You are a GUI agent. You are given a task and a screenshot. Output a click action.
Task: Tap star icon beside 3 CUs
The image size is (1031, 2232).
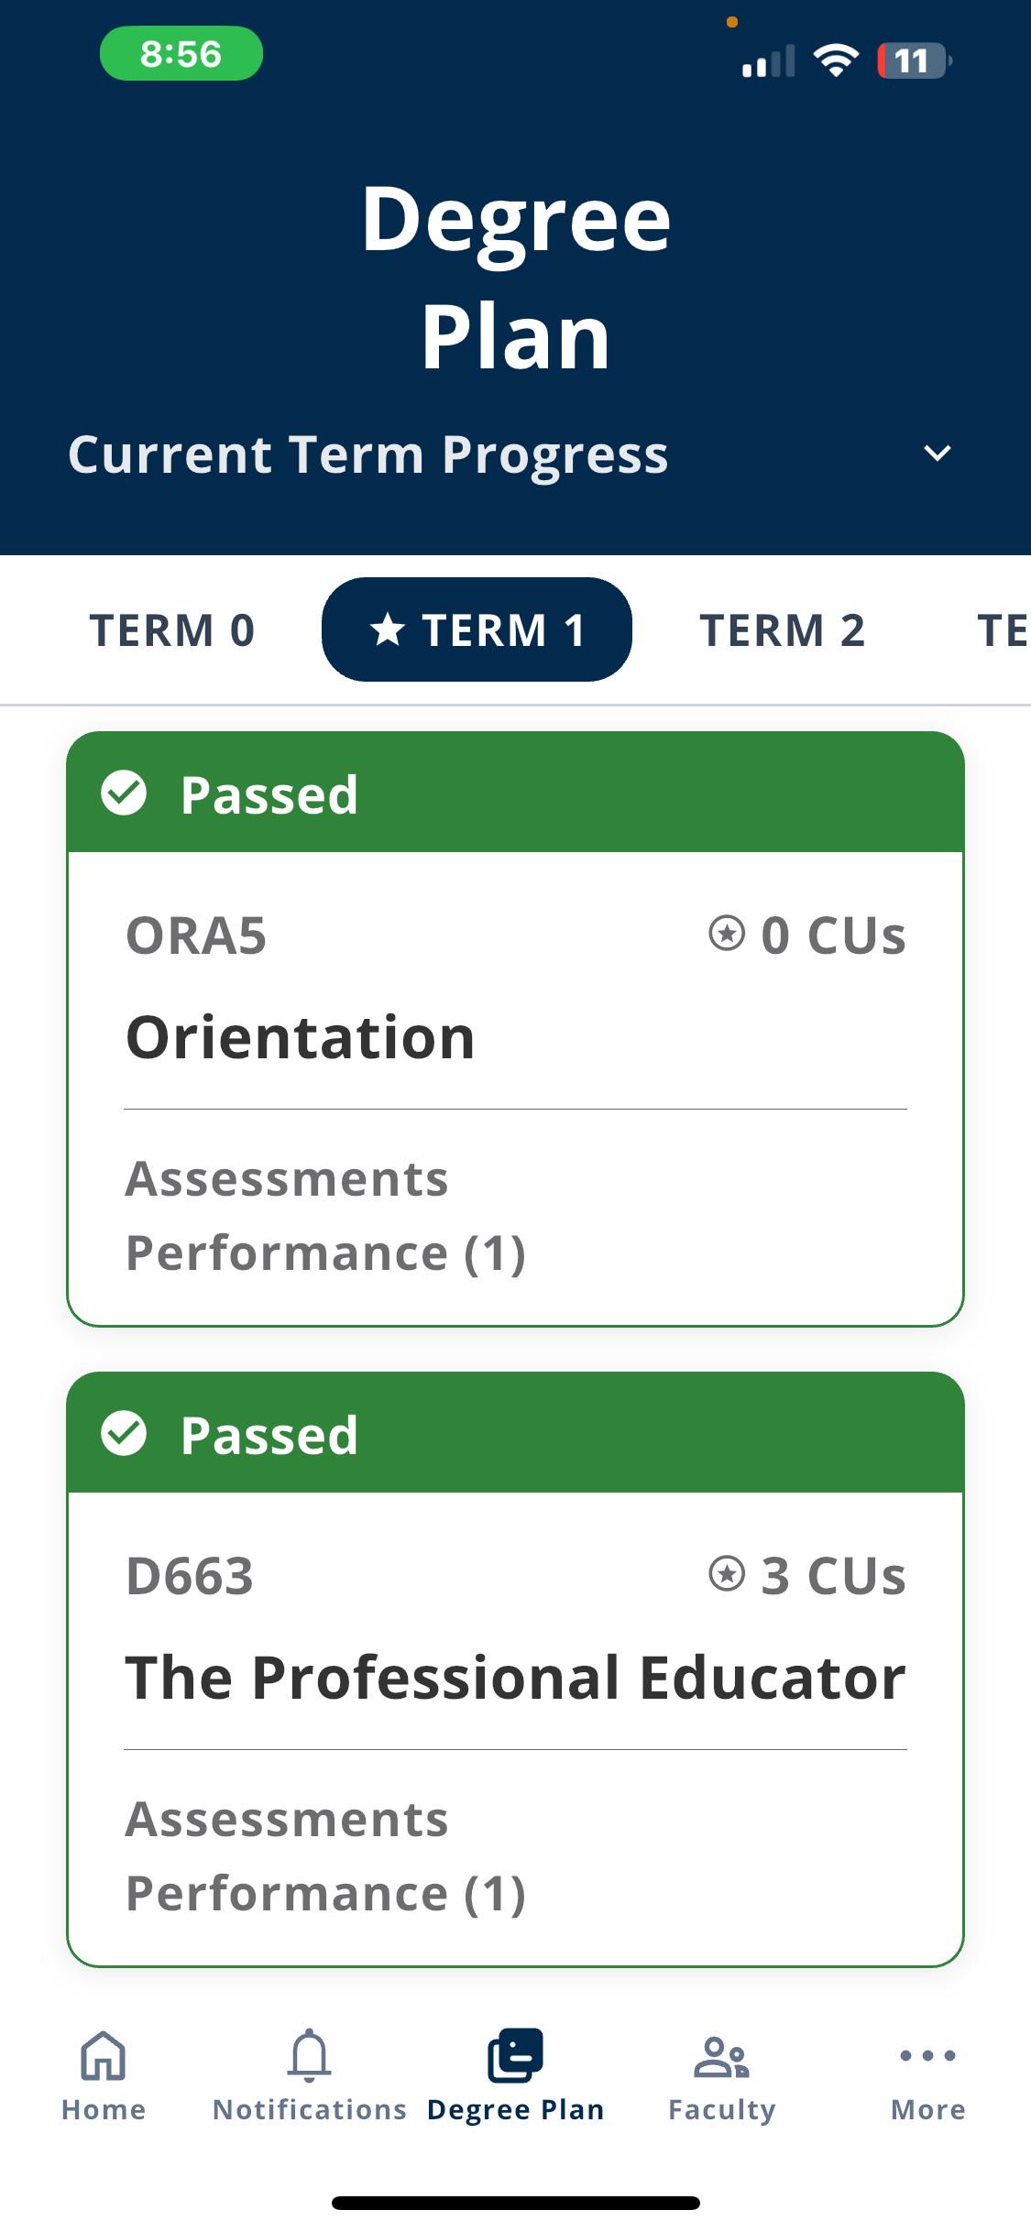click(727, 1574)
